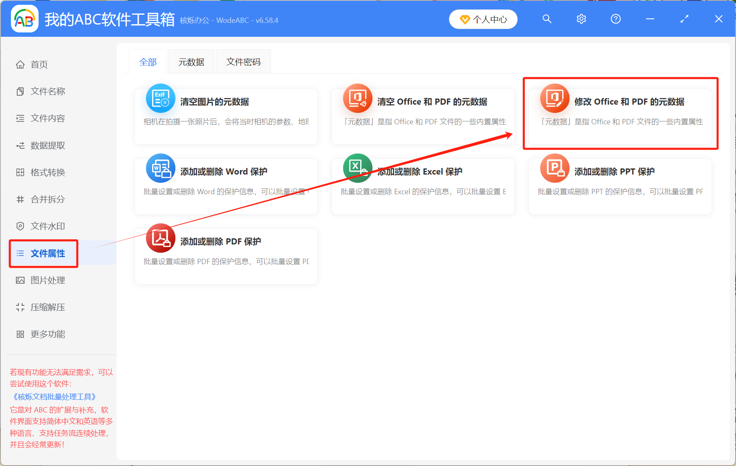Viewport: 736px width, 466px height.
Task: Click the help question mark icon
Action: coord(615,19)
